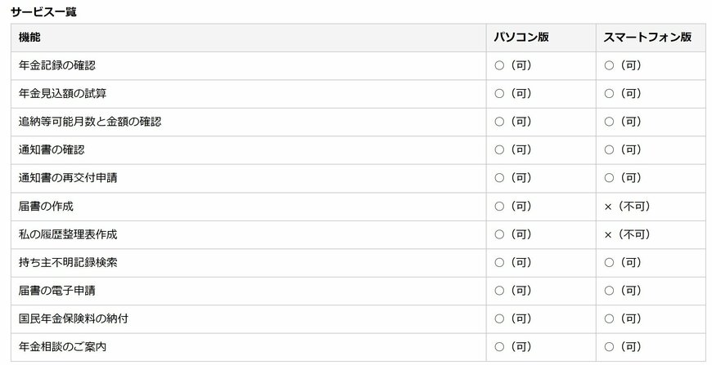The height and width of the screenshot is (365, 712).
Task: Click the 機能 column header
Action: tap(29, 38)
